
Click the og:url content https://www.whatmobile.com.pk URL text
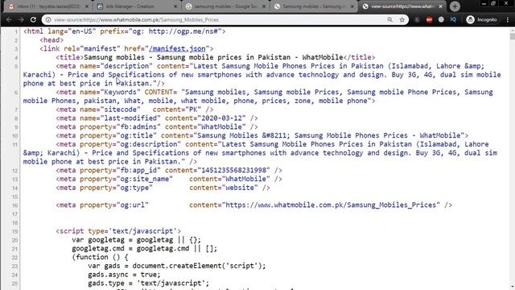[331, 205]
